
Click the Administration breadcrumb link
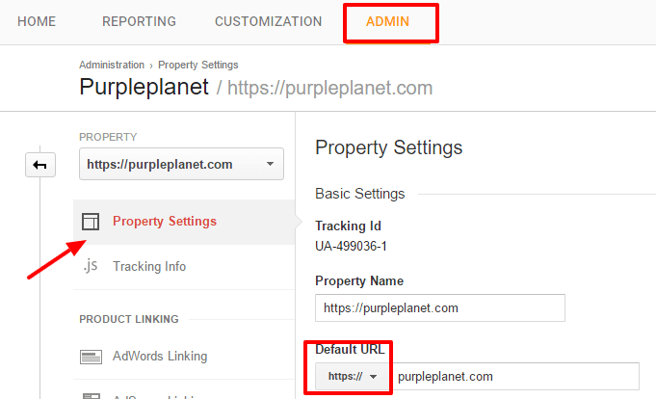112,65
